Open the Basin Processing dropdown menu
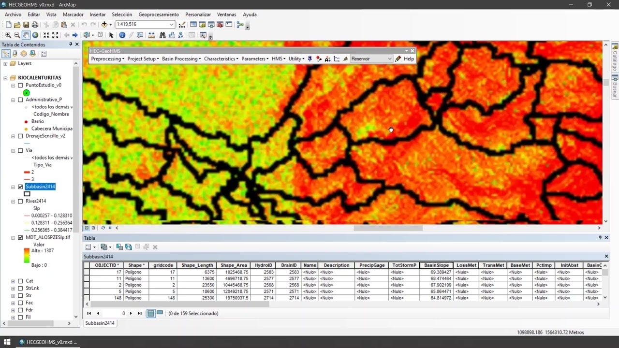Screen dimensions: 619x348 pyautogui.click(x=181, y=59)
